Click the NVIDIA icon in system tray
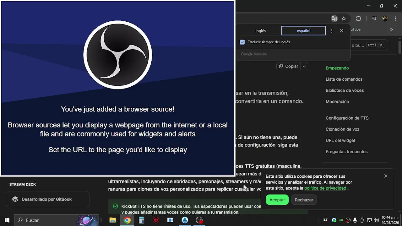 pos(341,220)
